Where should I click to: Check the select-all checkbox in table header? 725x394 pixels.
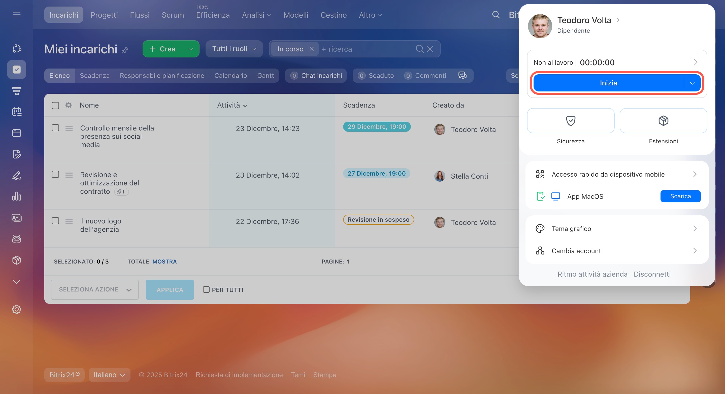pos(55,106)
